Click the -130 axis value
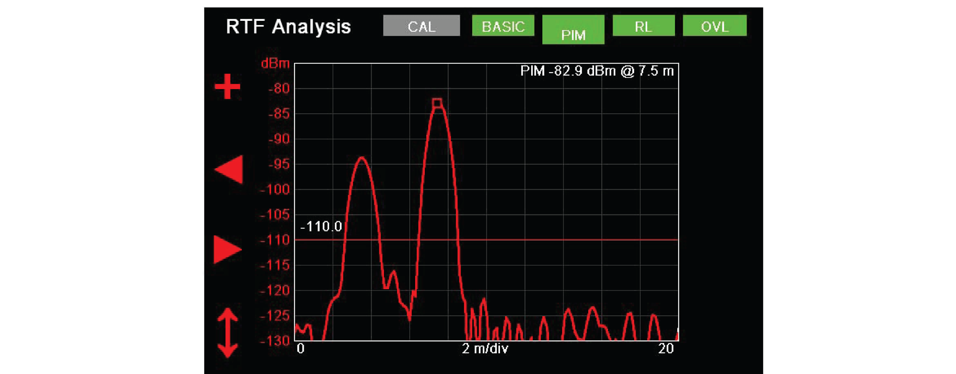Image resolution: width=956 pixels, height=374 pixels. (275, 341)
